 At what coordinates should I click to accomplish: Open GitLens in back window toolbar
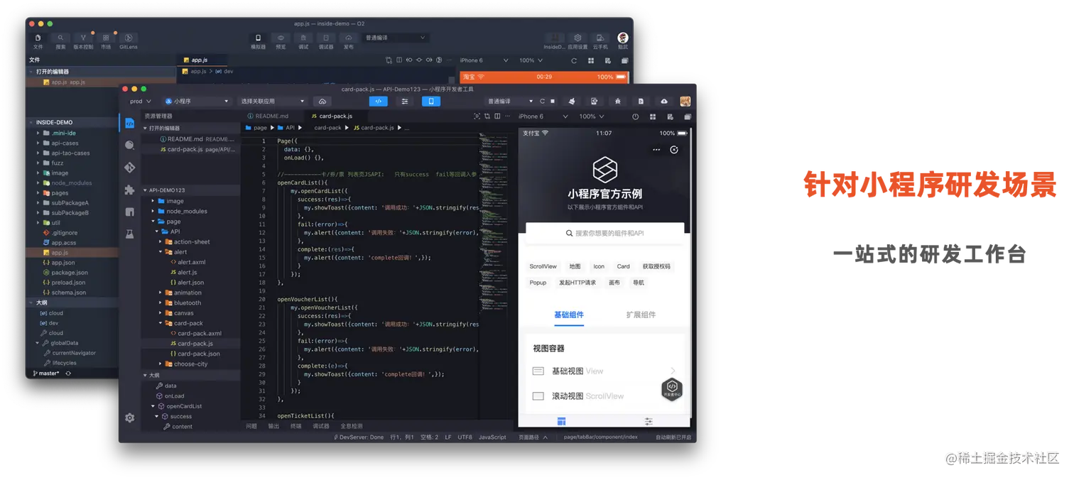[129, 41]
